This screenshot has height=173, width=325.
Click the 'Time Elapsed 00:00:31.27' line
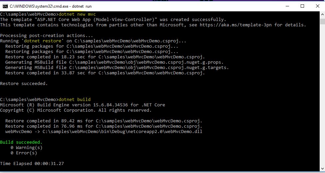[32, 163]
